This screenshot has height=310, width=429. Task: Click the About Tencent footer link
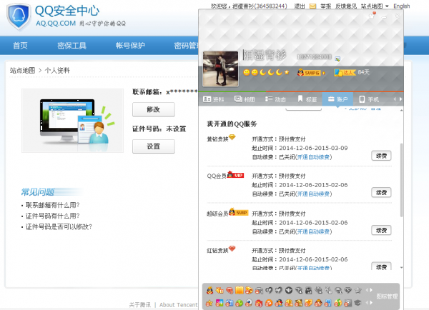(x=178, y=305)
